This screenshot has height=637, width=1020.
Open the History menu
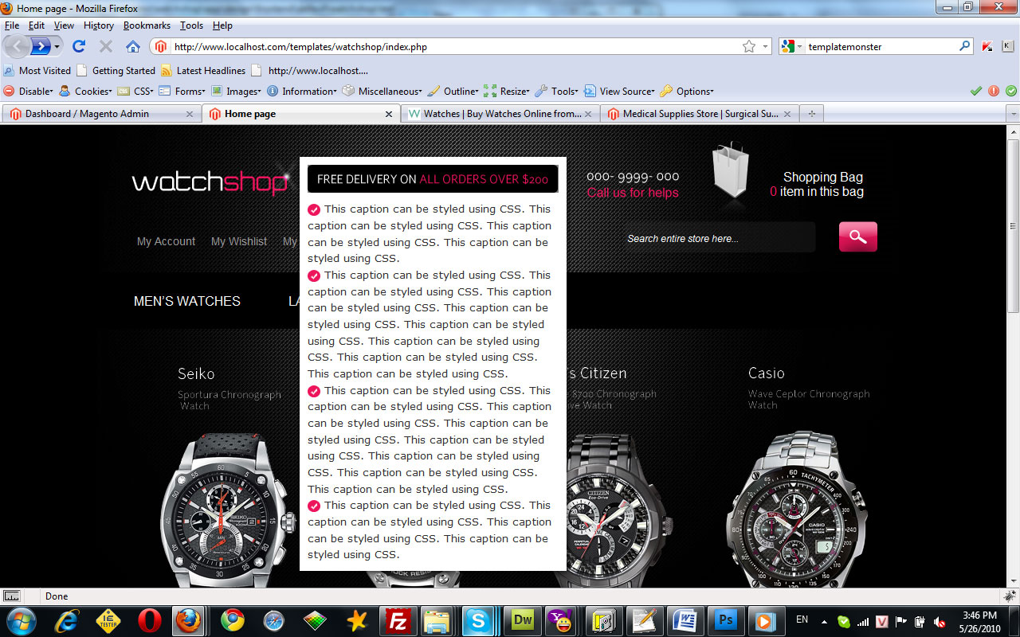pyautogui.click(x=99, y=25)
